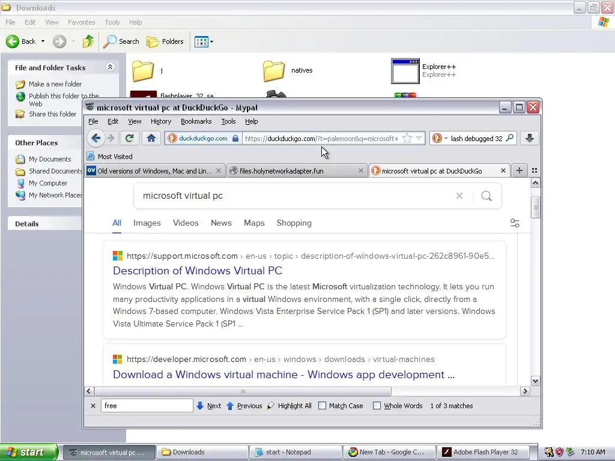Open the Mypal Bookmarks menu
Screen dimensions: 615x461
[x=196, y=121]
